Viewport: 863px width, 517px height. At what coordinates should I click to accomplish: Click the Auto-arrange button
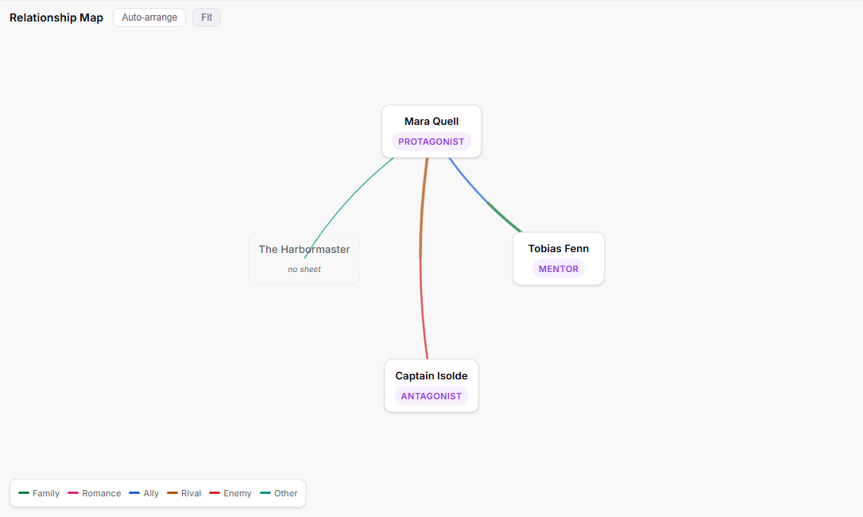[x=149, y=17]
